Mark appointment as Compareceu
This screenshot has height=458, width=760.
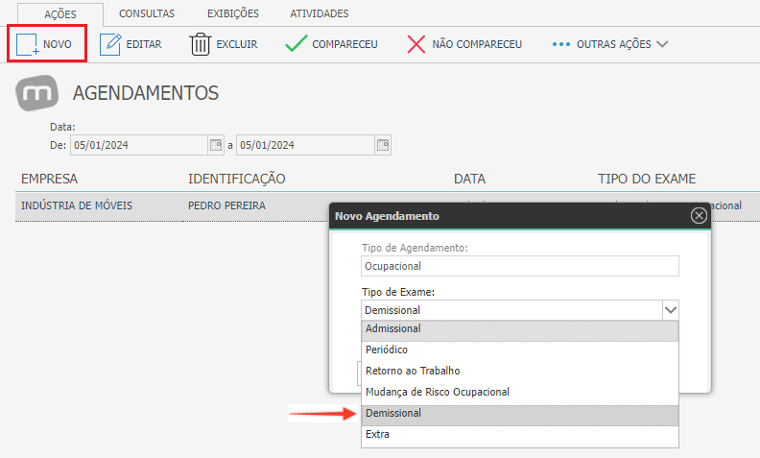[x=331, y=44]
